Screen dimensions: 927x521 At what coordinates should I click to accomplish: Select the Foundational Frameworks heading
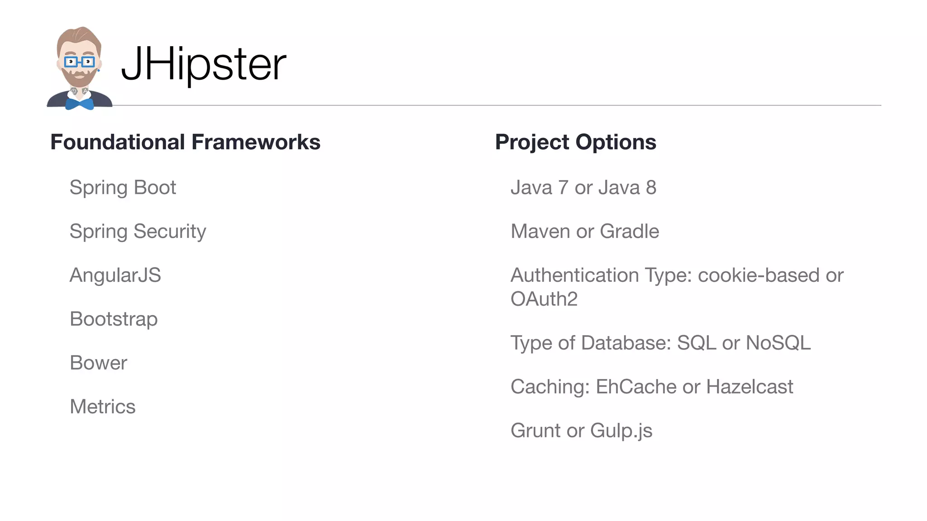pyautogui.click(x=185, y=142)
